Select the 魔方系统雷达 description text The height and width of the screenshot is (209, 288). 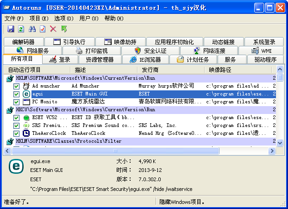(x=88, y=101)
